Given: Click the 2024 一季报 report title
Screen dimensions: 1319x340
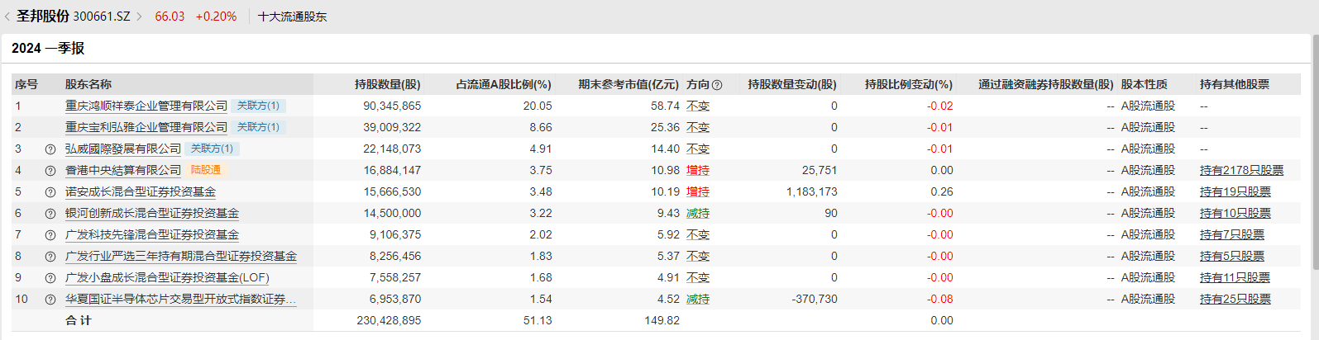Looking at the screenshot, I should tap(48, 48).
